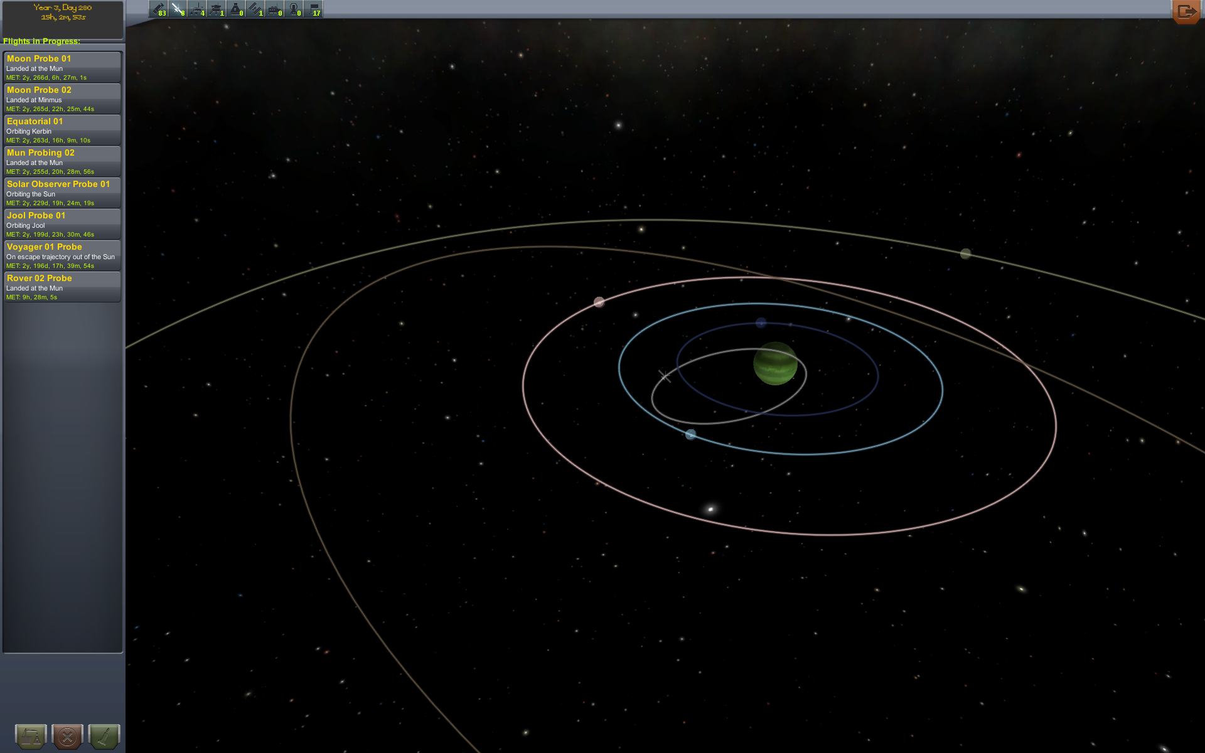Toggle the EVA kerbals filter
Image resolution: width=1205 pixels, height=753 pixels.
tap(294, 9)
